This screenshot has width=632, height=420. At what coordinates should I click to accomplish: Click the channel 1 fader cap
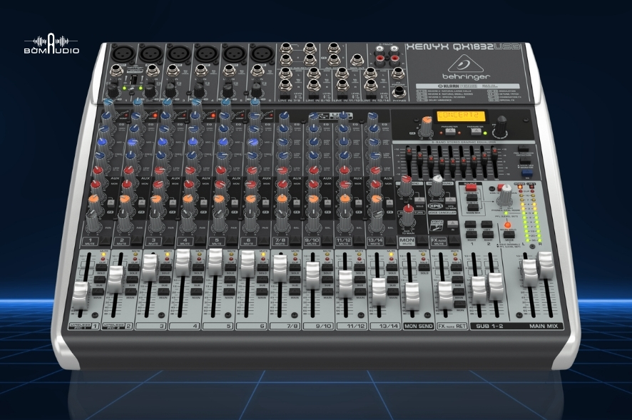tap(80, 296)
